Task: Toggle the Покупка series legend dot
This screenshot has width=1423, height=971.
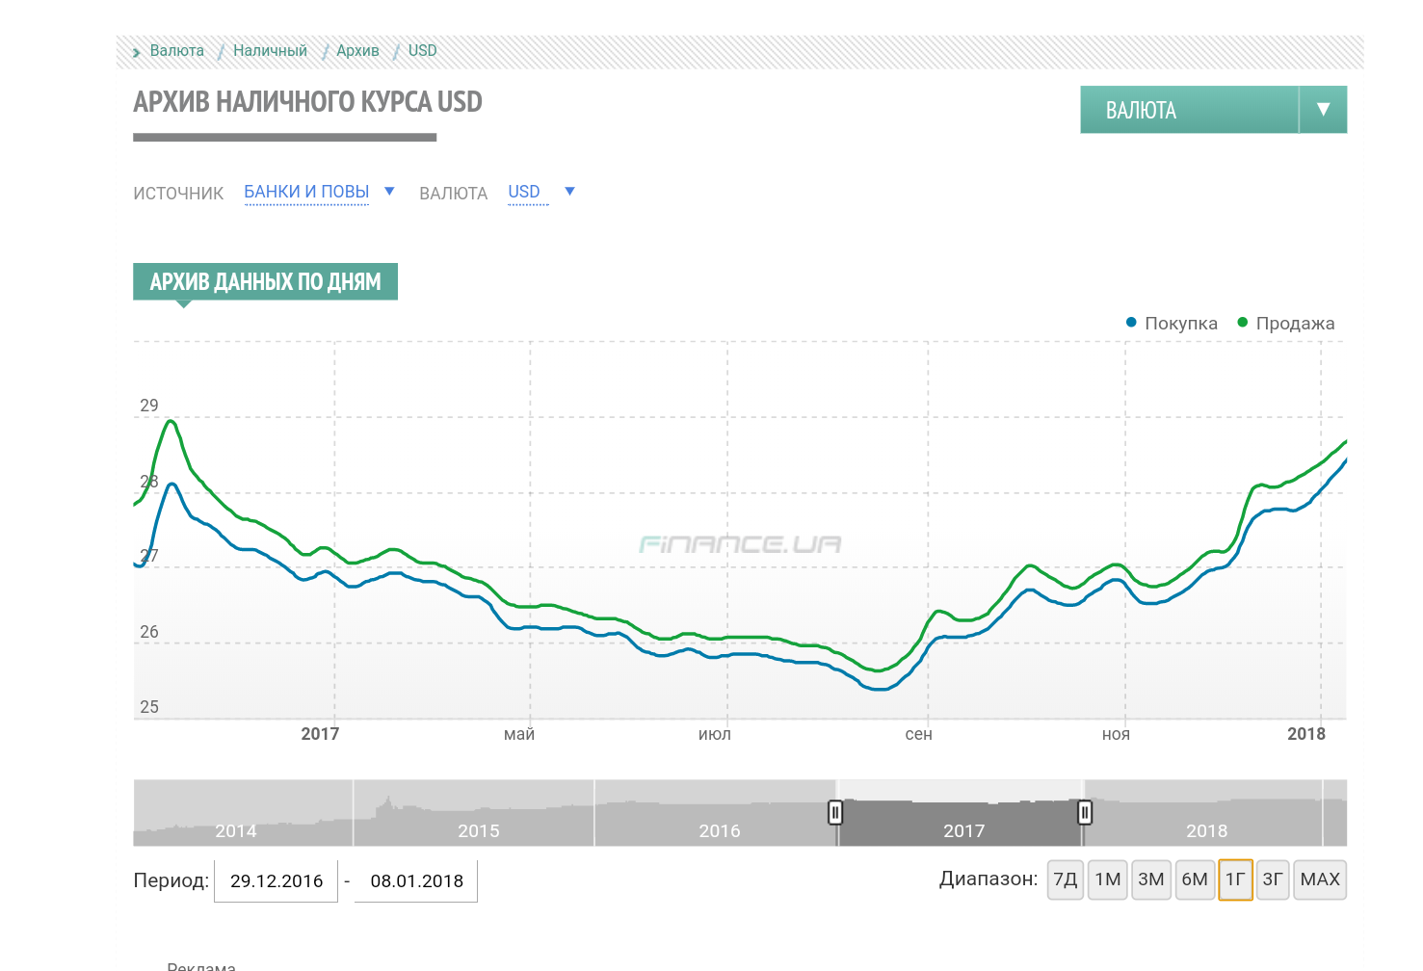Action: click(1131, 323)
